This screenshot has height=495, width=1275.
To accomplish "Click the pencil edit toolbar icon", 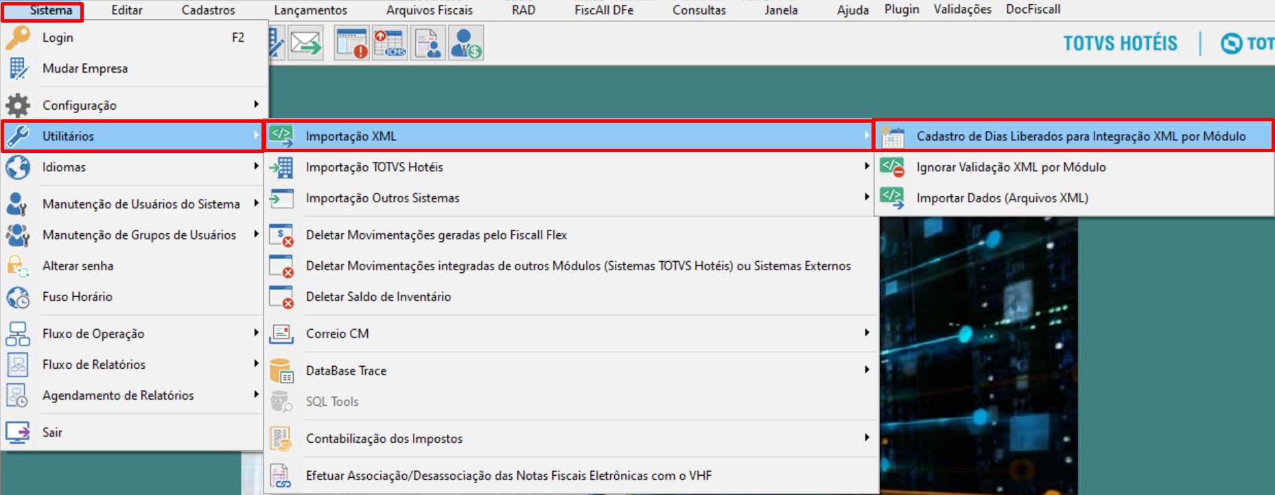I will (x=277, y=43).
